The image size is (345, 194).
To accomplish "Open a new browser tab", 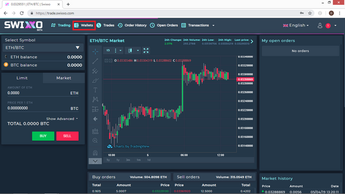I will pyautogui.click(x=68, y=4).
